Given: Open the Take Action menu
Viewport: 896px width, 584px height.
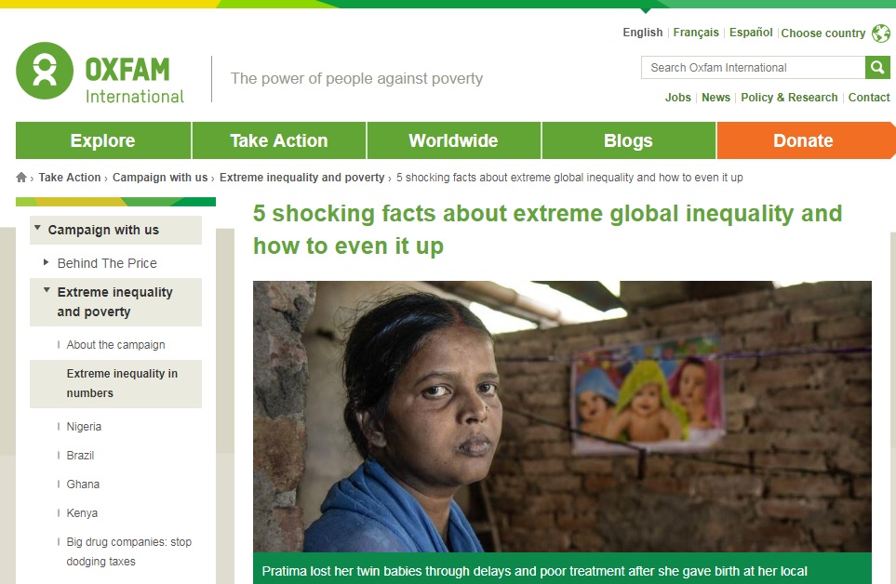Looking at the screenshot, I should (279, 140).
